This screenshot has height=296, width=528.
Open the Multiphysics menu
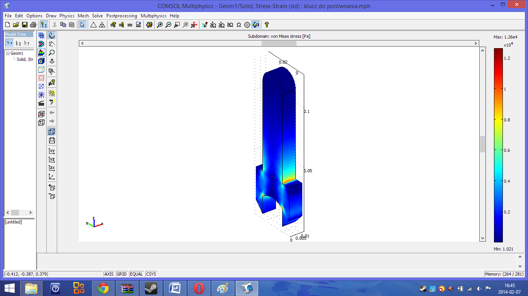tap(153, 16)
